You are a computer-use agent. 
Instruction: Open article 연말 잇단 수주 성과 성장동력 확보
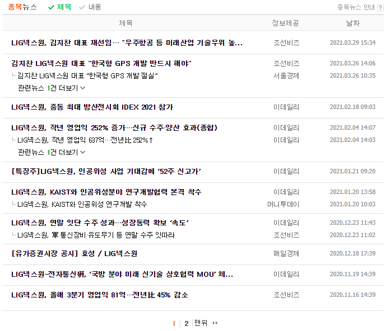tap(100, 223)
